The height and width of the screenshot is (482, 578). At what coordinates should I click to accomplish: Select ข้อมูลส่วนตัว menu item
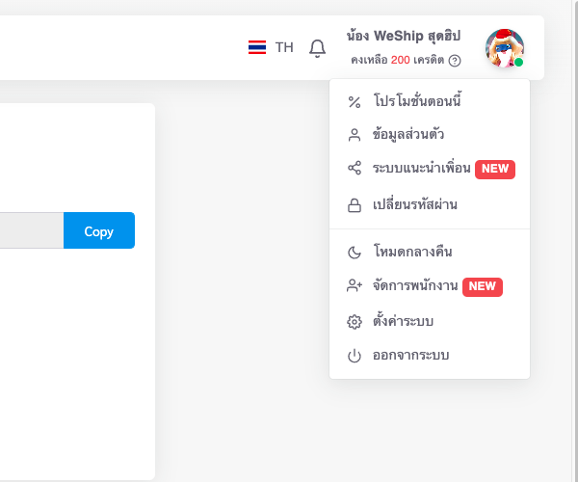click(x=430, y=135)
